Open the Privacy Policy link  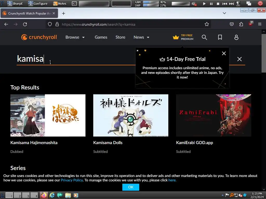point(72,180)
